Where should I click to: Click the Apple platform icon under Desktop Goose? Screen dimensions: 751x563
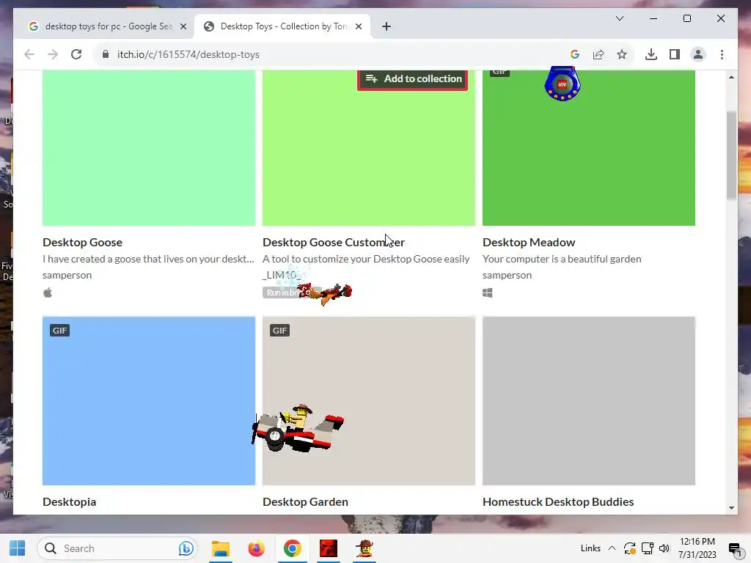48,292
